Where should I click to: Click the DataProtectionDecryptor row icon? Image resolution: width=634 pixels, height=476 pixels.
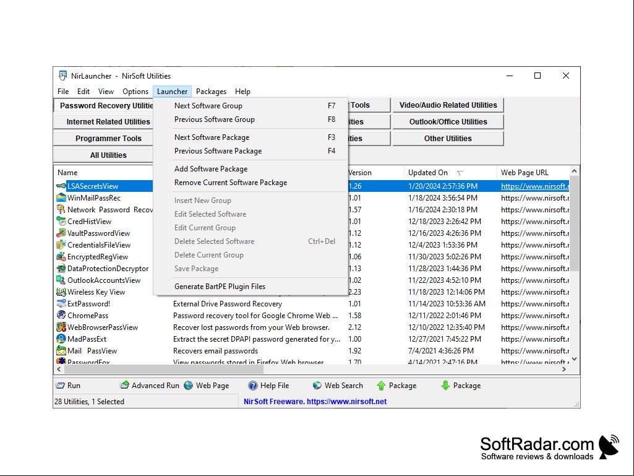click(61, 269)
